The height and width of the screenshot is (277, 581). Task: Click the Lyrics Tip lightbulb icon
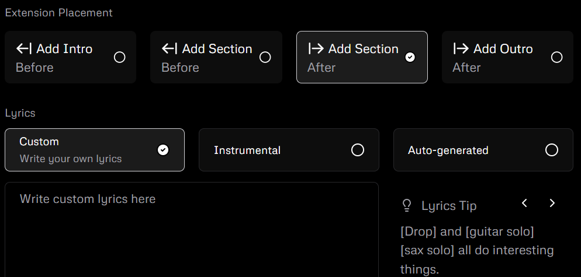[x=407, y=205]
